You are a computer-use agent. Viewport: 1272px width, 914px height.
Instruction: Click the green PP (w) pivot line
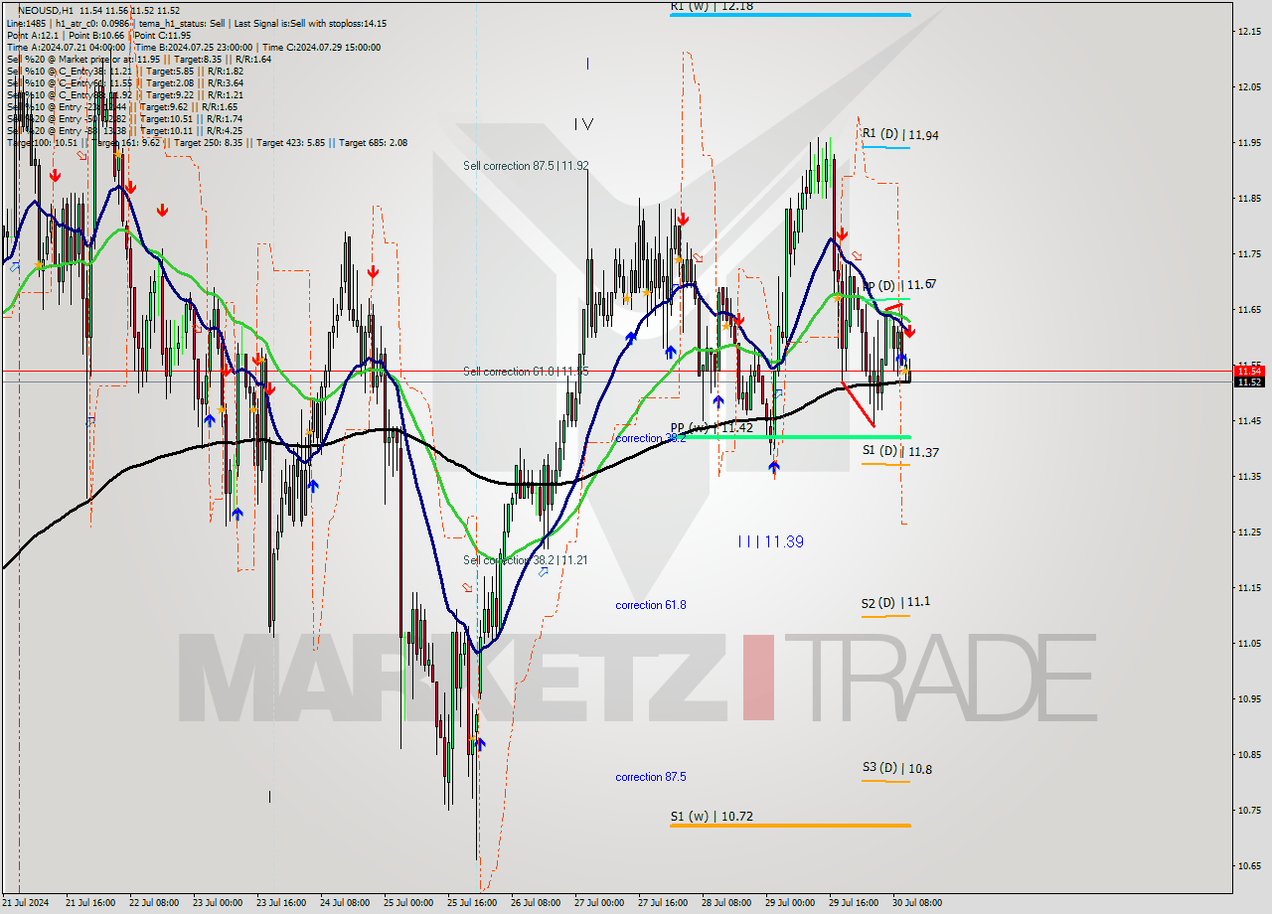791,436
